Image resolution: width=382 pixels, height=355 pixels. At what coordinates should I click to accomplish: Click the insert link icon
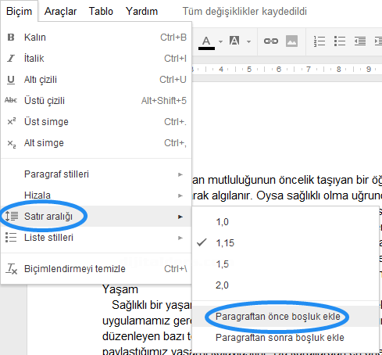click(271, 41)
